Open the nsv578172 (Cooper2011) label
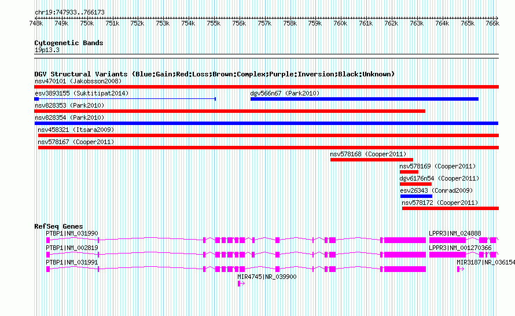The height and width of the screenshot is (316, 515). pos(440,203)
